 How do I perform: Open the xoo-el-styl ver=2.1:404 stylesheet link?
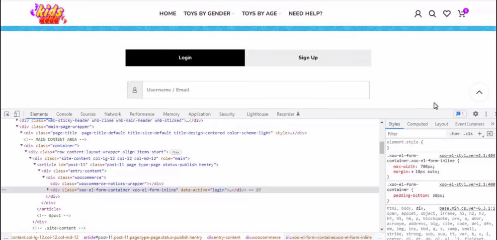coord(467,156)
